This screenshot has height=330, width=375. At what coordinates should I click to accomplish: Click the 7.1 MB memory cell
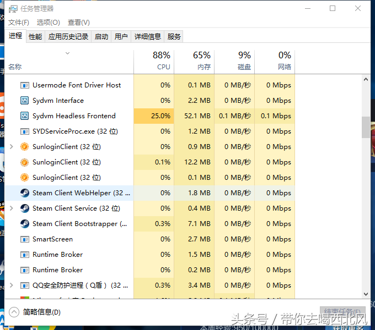click(x=194, y=224)
